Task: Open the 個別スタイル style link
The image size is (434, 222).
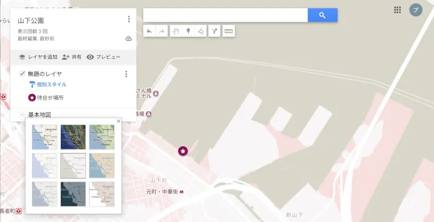Action: [52, 84]
